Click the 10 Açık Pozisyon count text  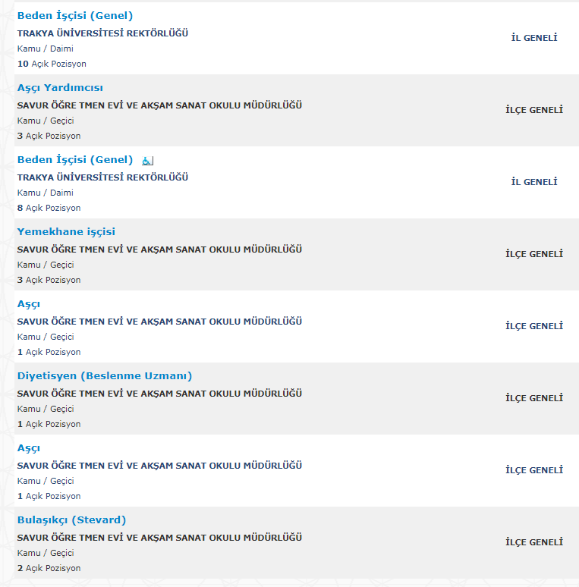pyautogui.click(x=52, y=64)
